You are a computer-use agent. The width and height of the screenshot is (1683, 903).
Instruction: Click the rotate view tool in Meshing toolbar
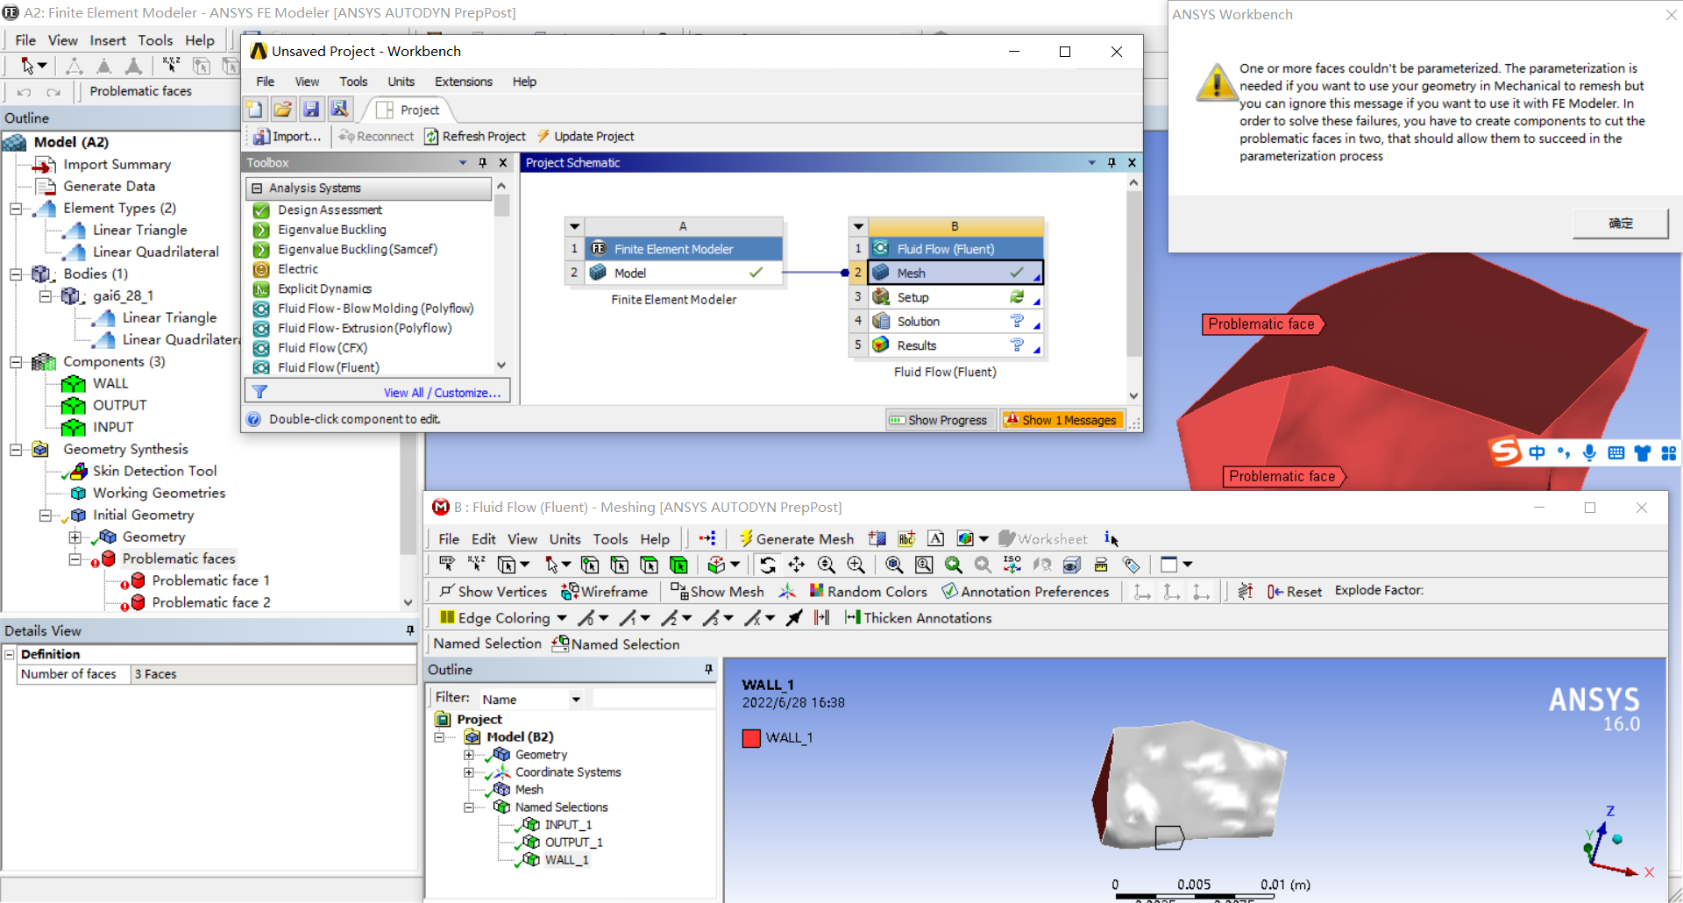(768, 565)
